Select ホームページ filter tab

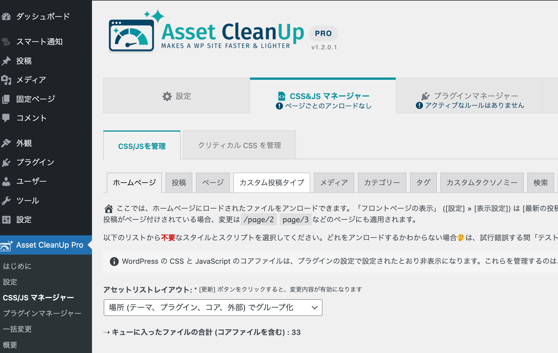tap(134, 182)
